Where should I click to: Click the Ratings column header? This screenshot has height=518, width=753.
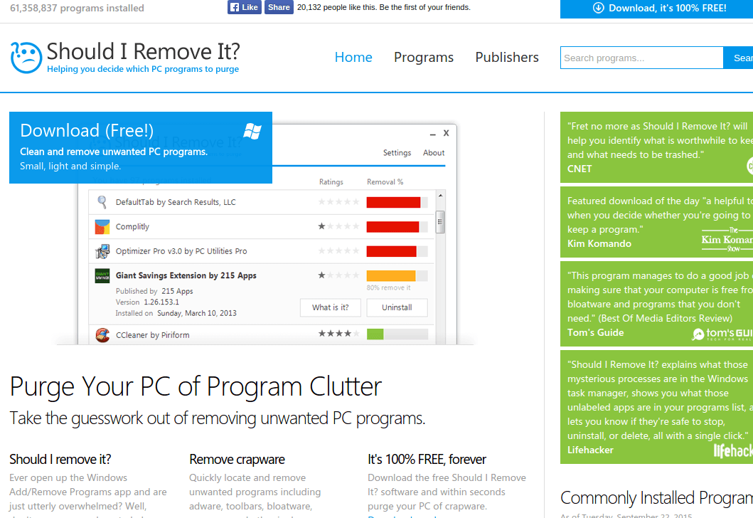pos(331,182)
